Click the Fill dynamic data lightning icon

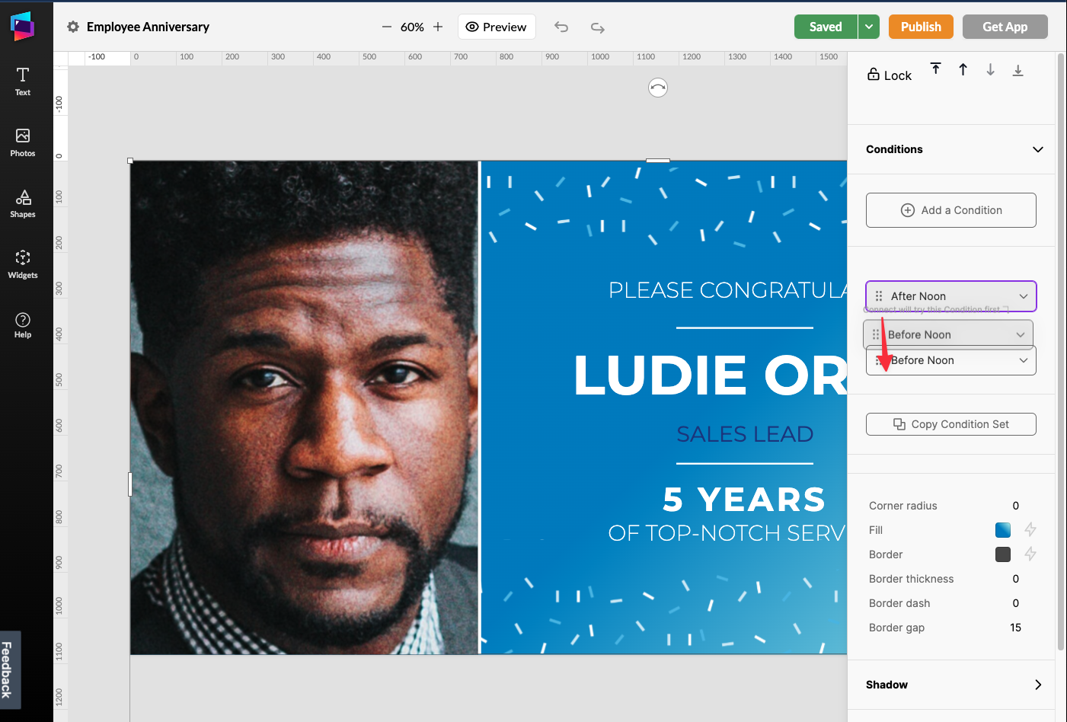[1030, 529]
